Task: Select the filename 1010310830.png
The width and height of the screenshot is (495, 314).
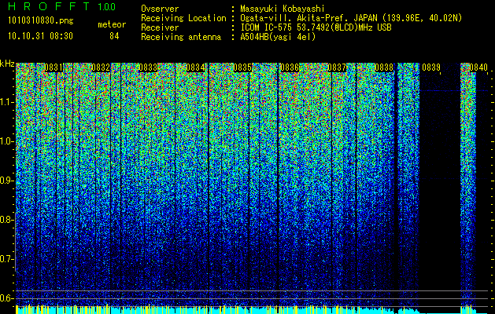Action: (x=41, y=21)
